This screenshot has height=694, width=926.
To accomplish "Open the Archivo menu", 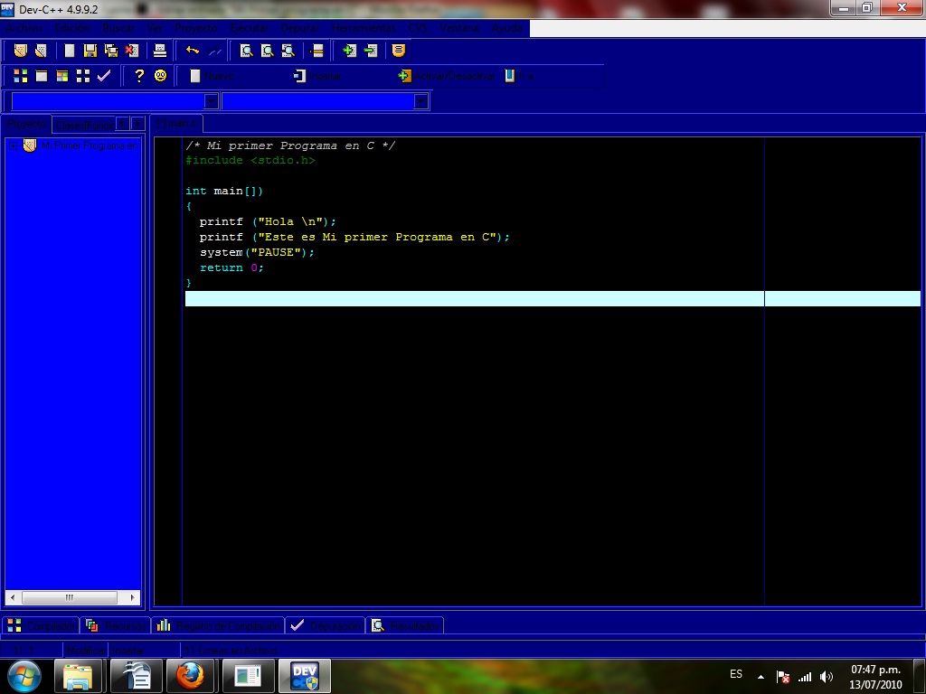I will [24, 28].
